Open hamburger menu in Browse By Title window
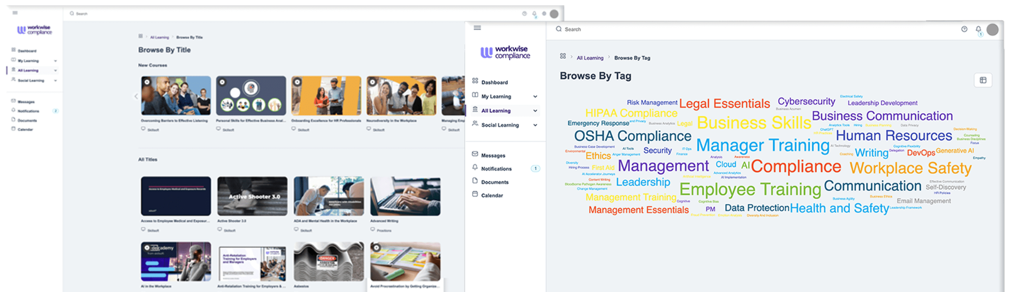 15,13
